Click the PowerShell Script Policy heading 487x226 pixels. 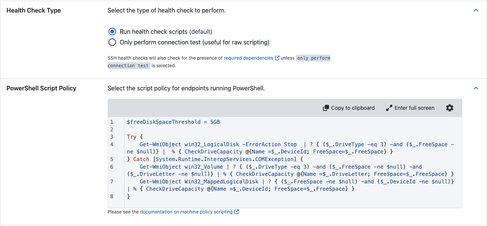coord(41,88)
